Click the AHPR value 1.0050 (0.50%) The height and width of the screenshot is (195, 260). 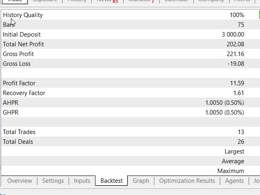point(225,103)
